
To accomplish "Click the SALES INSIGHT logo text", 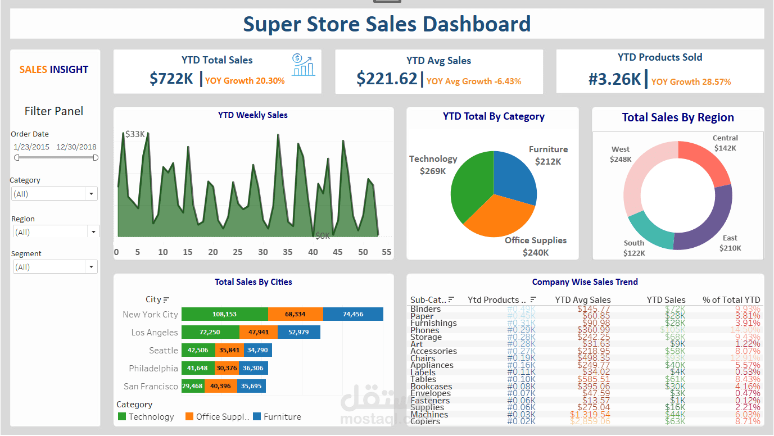I will 54,70.
